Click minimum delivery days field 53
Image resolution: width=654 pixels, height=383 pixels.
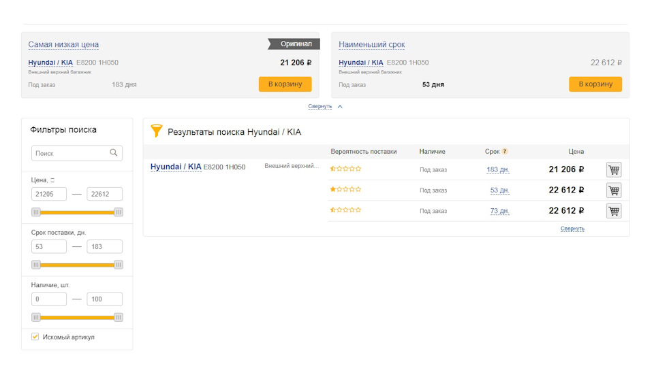[x=49, y=246]
